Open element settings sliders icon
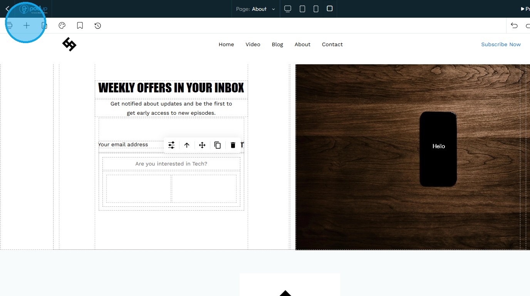The height and width of the screenshot is (296, 530). [x=171, y=145]
